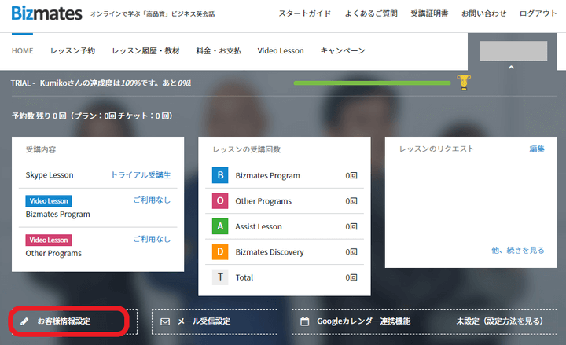Open the スタートガイド link

coord(305,13)
